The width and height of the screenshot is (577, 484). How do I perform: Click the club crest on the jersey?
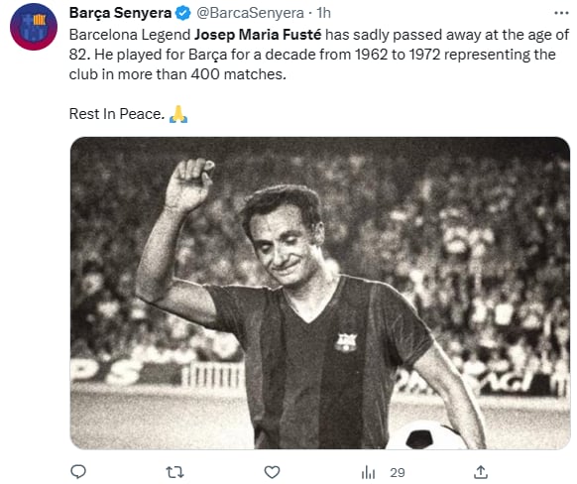[x=346, y=342]
